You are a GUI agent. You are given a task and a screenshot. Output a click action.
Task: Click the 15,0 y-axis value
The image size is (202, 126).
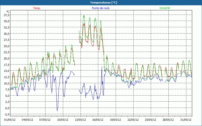pos(7,71)
